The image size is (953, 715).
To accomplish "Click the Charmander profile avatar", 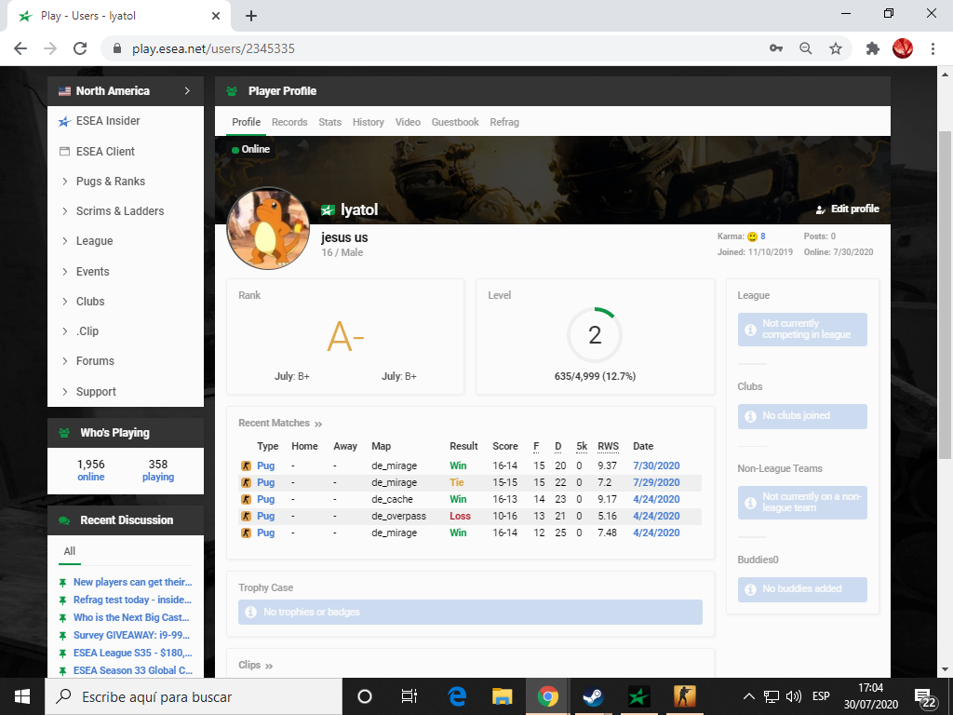I will click(x=267, y=228).
